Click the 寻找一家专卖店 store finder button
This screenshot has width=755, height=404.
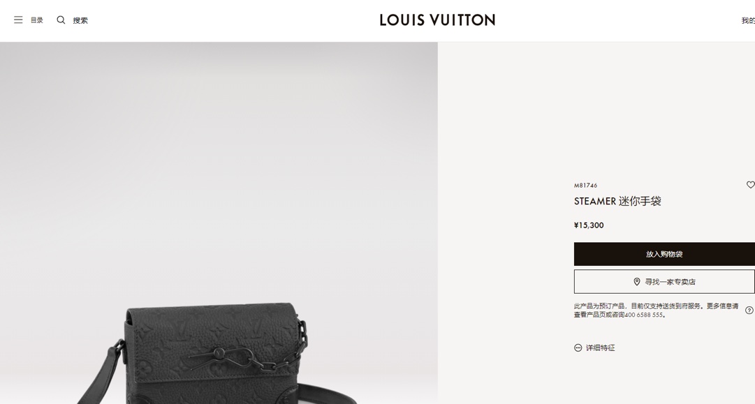(664, 282)
